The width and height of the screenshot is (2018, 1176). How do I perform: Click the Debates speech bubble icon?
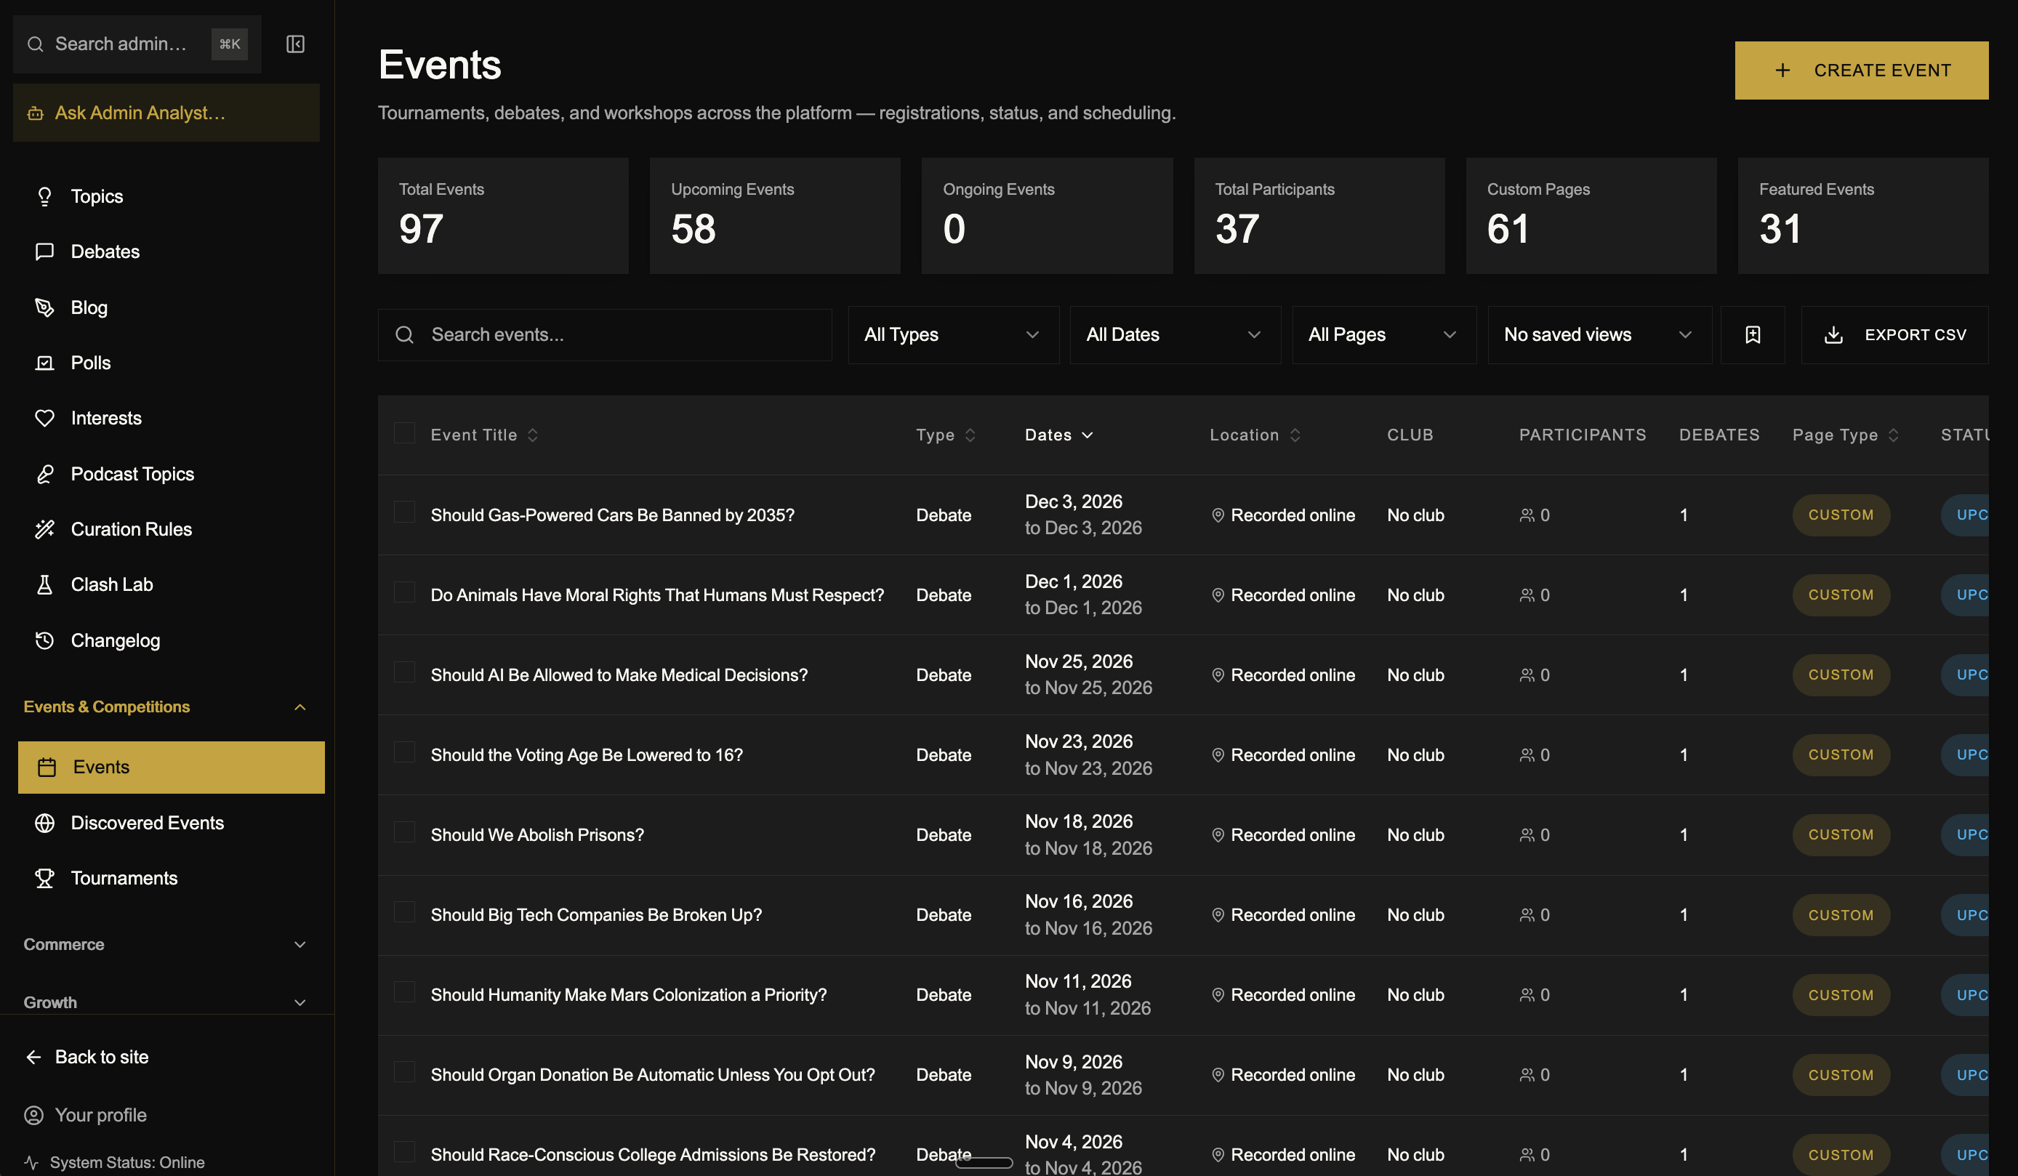pos(45,251)
